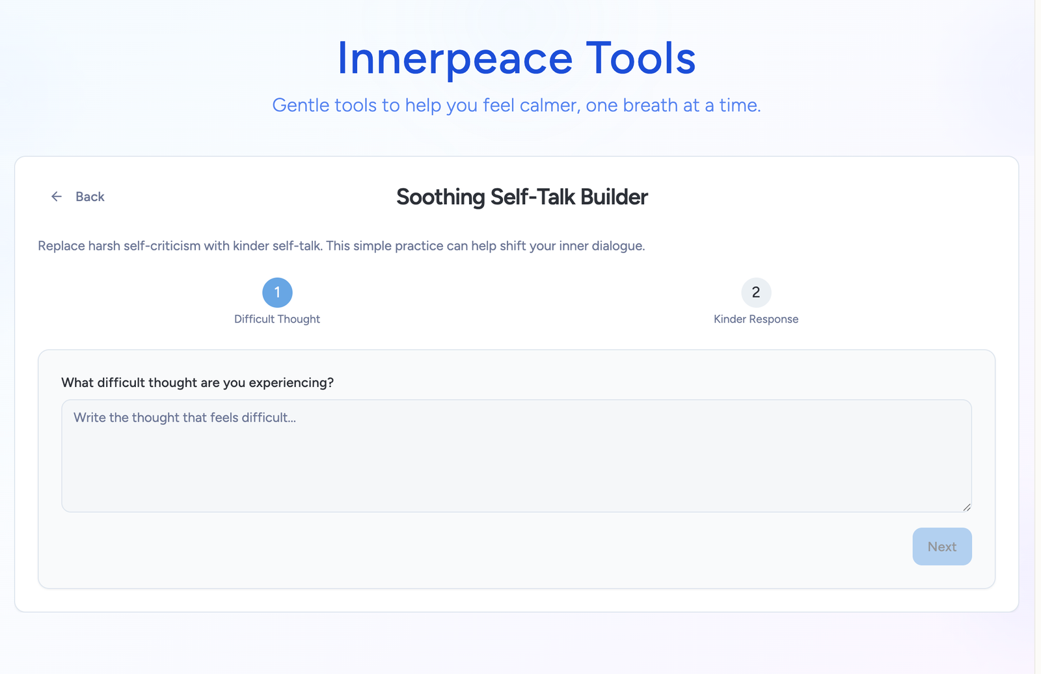Click the Innerpeace Tools main title
The height and width of the screenshot is (674, 1041).
(516, 59)
